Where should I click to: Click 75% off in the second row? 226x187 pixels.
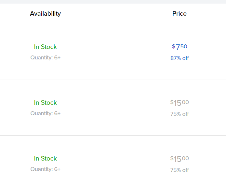point(179,114)
